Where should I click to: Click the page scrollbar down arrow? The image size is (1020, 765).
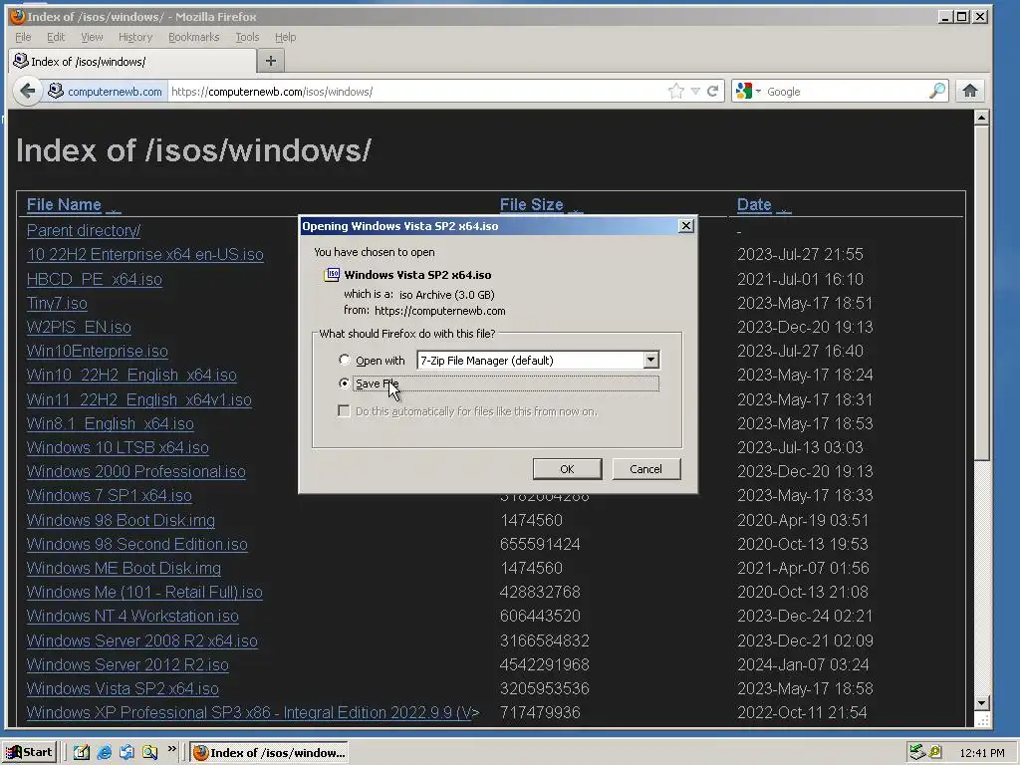tap(981, 702)
